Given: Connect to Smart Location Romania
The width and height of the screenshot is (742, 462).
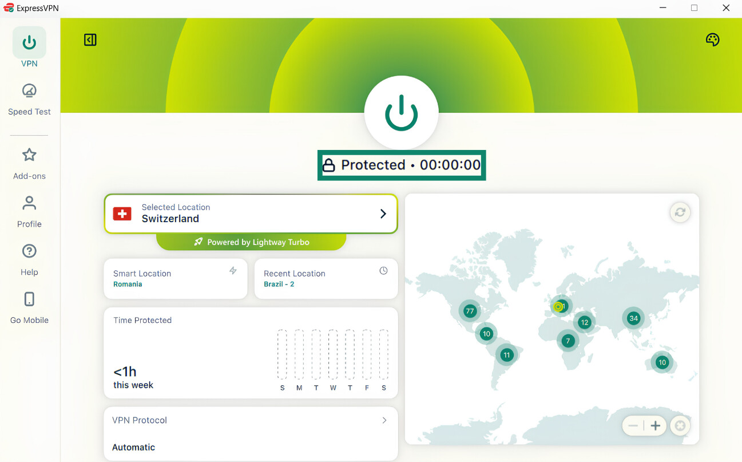Looking at the screenshot, I should pyautogui.click(x=176, y=279).
